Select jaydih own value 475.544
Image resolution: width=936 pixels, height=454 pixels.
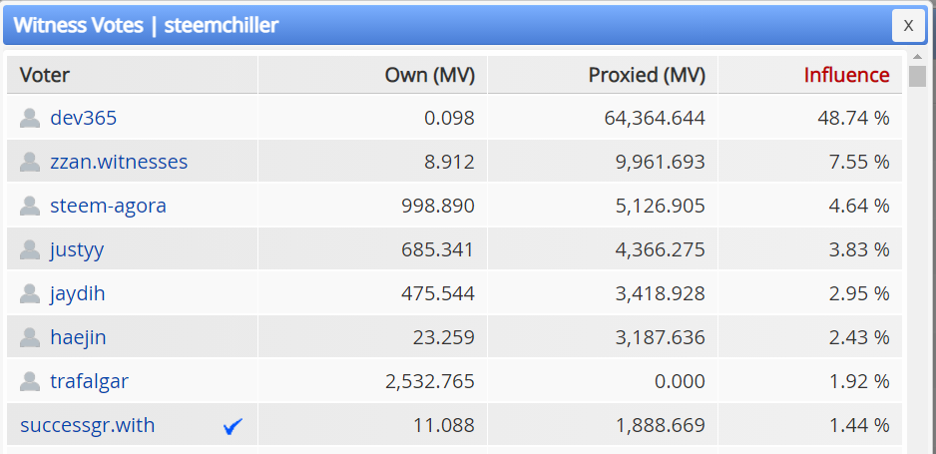click(x=437, y=293)
